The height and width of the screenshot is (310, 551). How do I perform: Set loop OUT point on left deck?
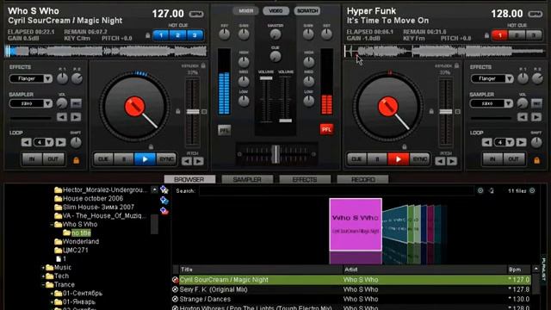(53, 159)
